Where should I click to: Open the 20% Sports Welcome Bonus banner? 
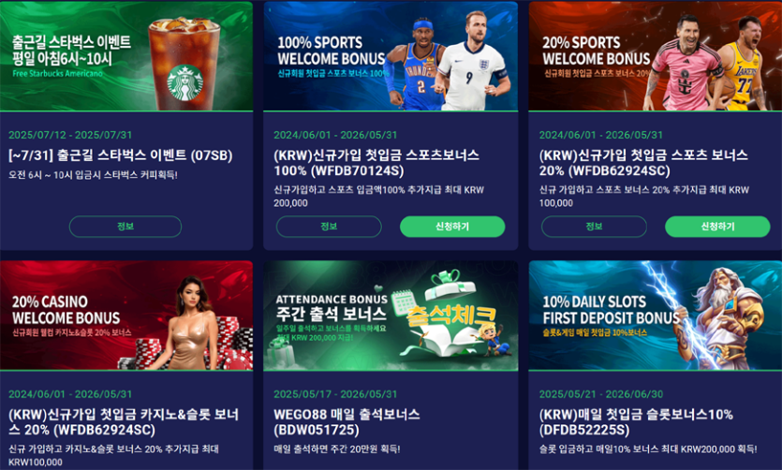[656, 56]
